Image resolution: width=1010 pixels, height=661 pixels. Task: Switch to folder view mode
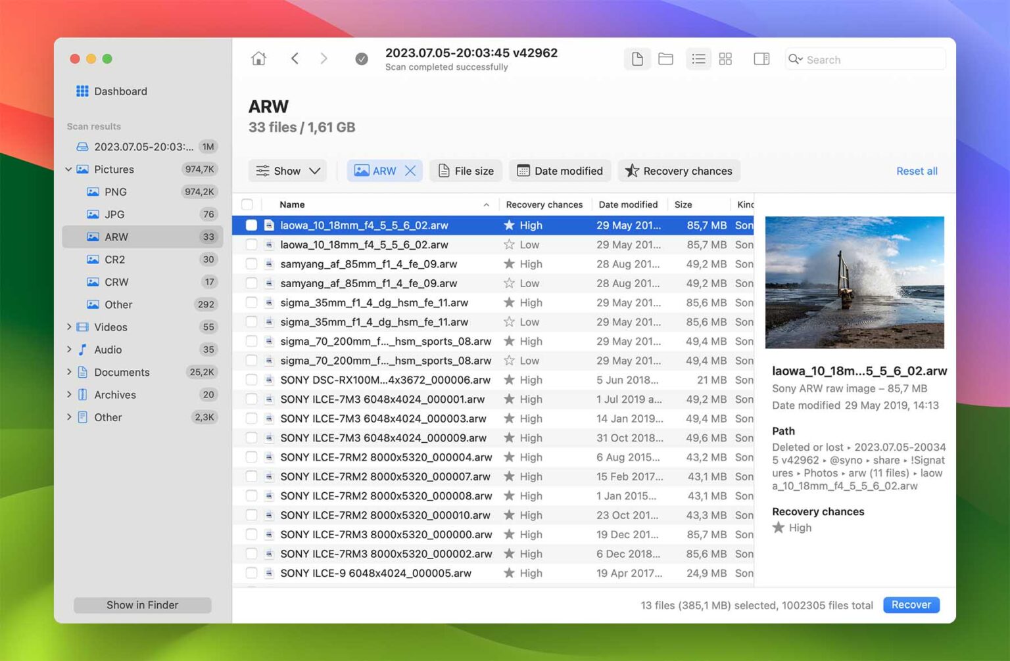pos(665,58)
